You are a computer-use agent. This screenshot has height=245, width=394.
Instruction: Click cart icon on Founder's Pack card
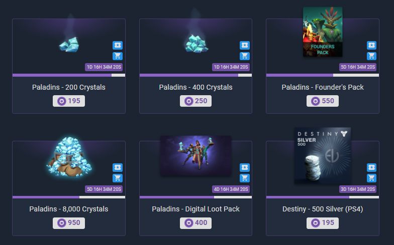[x=371, y=56]
